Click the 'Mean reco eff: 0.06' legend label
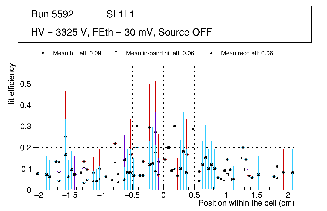The width and height of the screenshot is (327, 211). point(247,53)
